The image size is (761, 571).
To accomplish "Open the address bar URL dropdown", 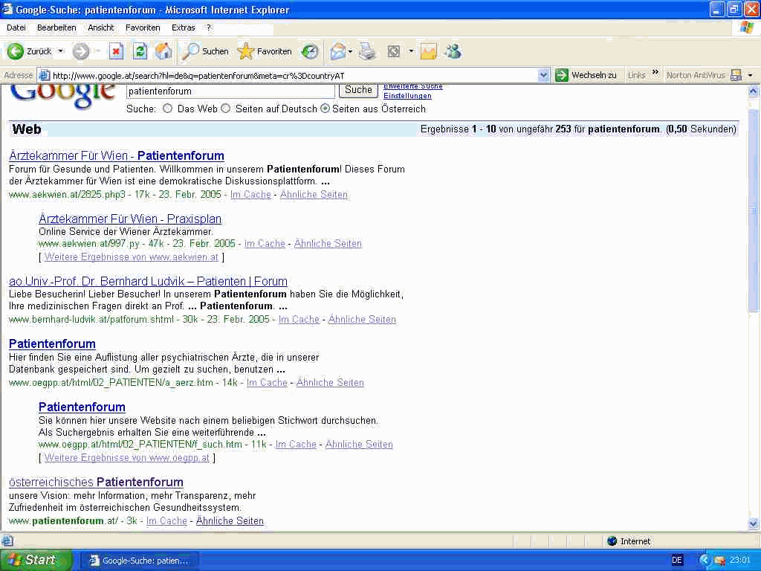I will pyautogui.click(x=543, y=75).
